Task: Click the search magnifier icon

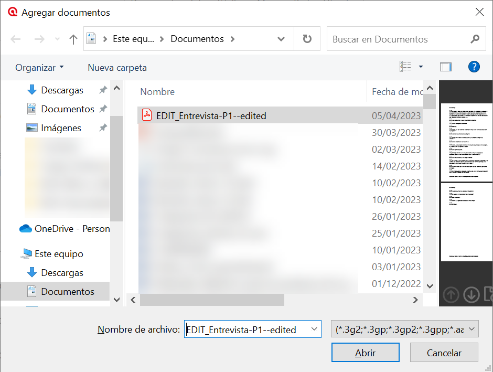Action: click(475, 39)
